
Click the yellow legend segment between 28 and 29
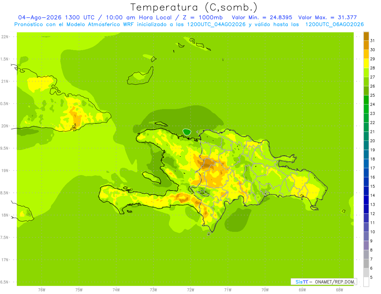[x=366, y=63]
